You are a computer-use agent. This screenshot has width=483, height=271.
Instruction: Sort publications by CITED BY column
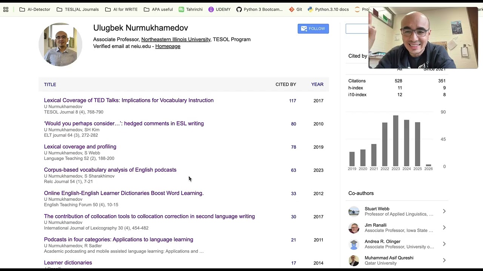pos(286,84)
